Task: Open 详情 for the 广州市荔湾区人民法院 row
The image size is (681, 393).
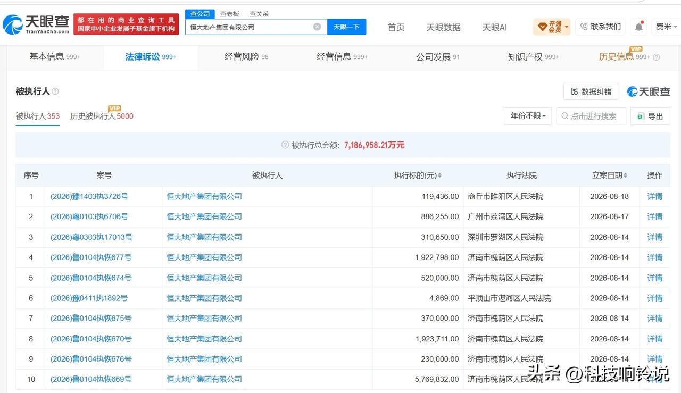Action: tap(655, 216)
